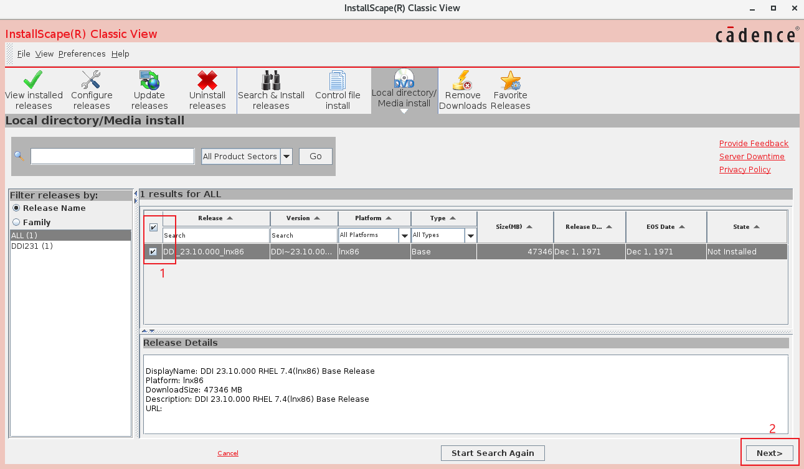Choose Control file install
804x469 pixels.
point(338,90)
